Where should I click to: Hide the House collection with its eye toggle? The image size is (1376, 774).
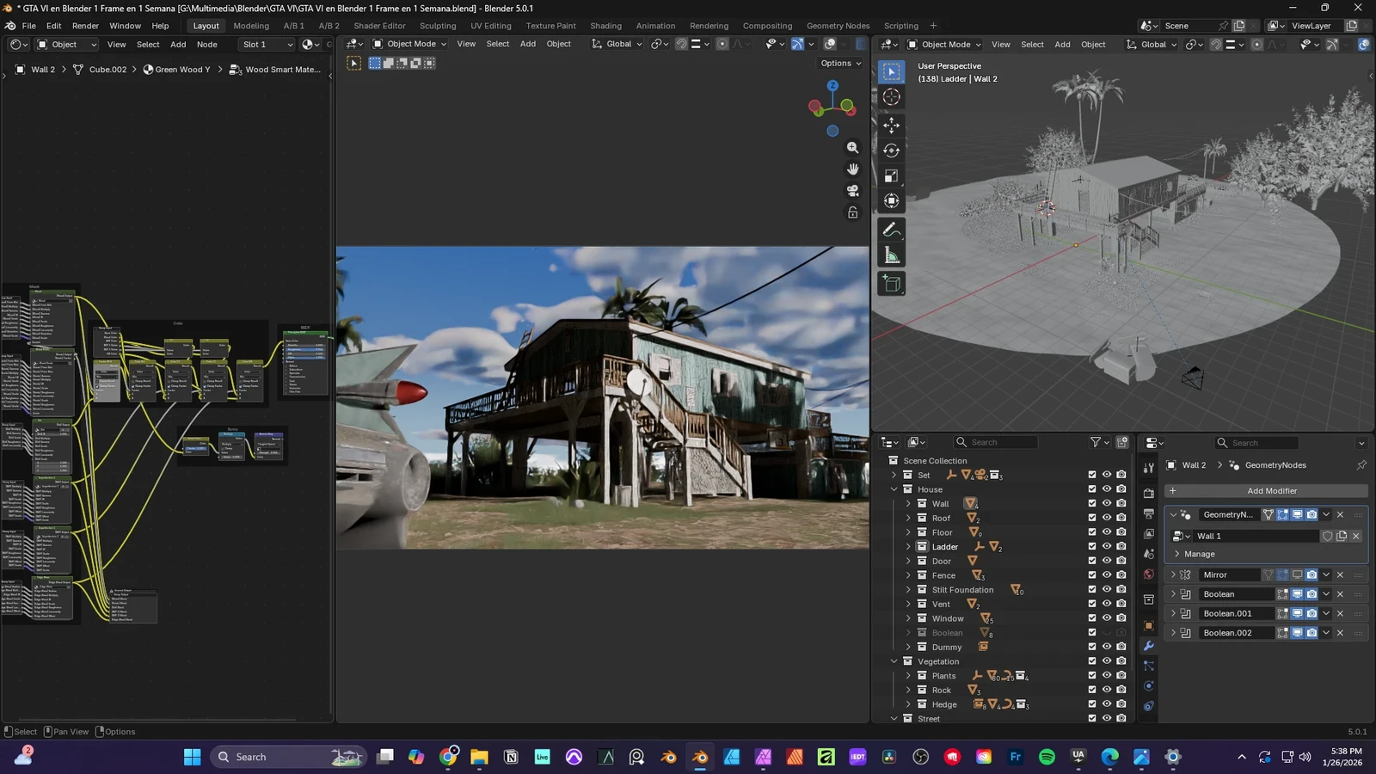tap(1106, 489)
